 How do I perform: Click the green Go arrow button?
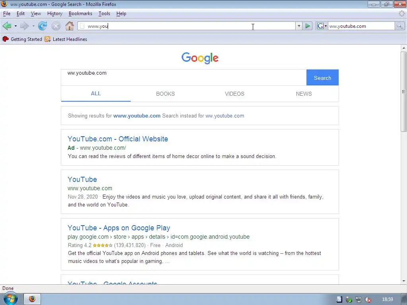(308, 26)
